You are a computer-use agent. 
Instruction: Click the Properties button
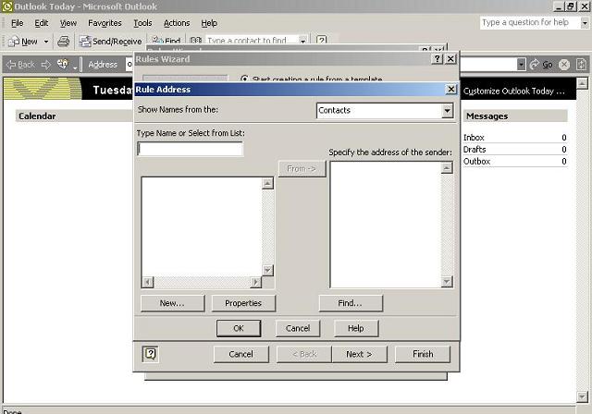pyautogui.click(x=243, y=303)
